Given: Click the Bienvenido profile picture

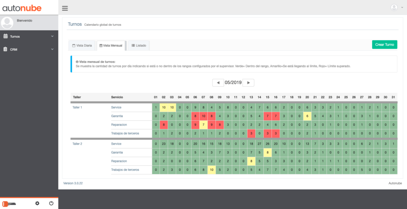Looking at the screenshot, I should [x=7, y=23].
